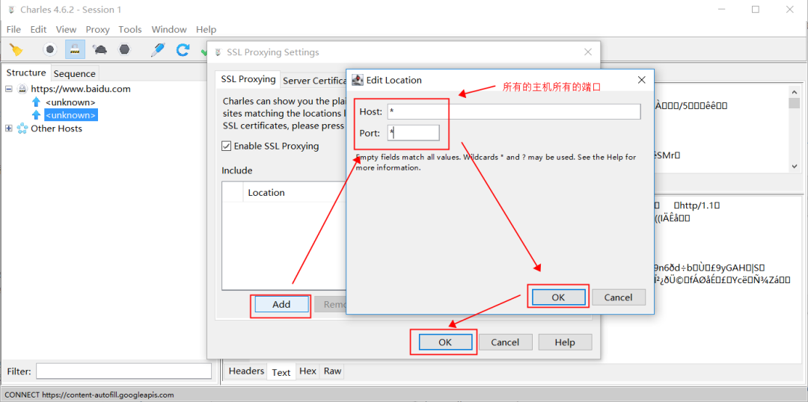Click Cancel in SSL Proxying Settings
The height and width of the screenshot is (402, 808).
click(505, 342)
